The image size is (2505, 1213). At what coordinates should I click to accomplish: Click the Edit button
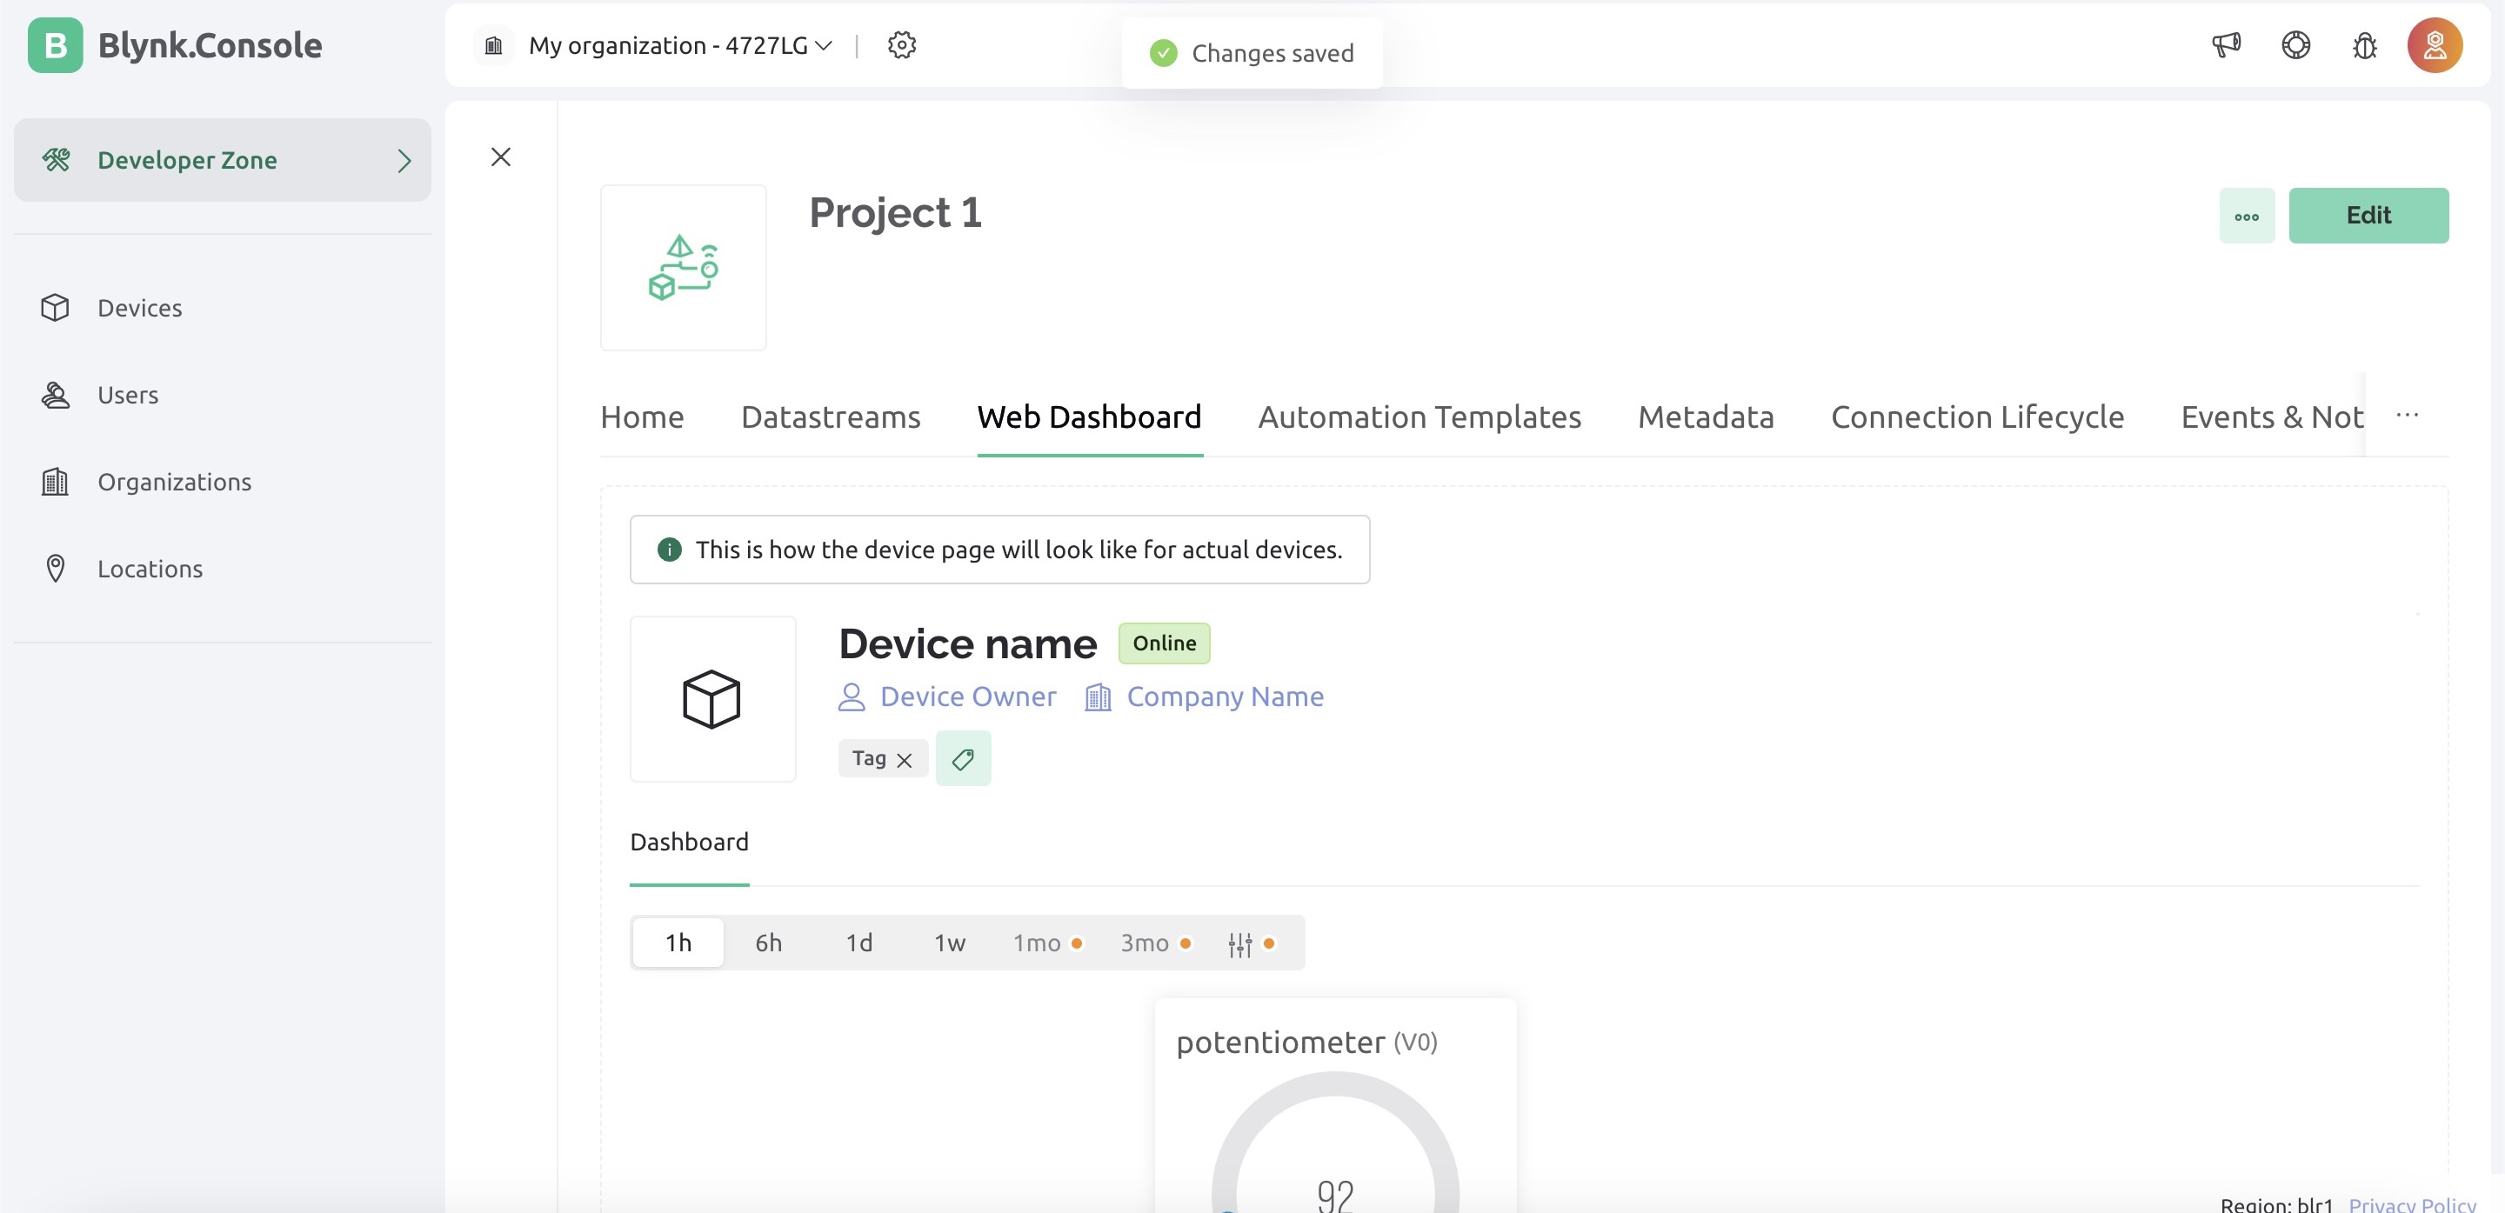pos(2368,216)
